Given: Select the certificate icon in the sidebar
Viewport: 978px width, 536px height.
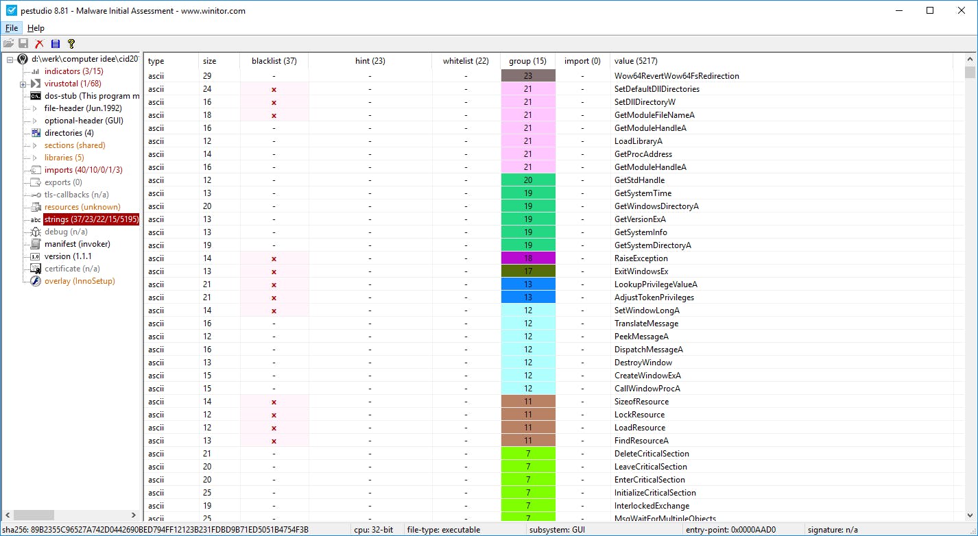Looking at the screenshot, I should (x=35, y=269).
